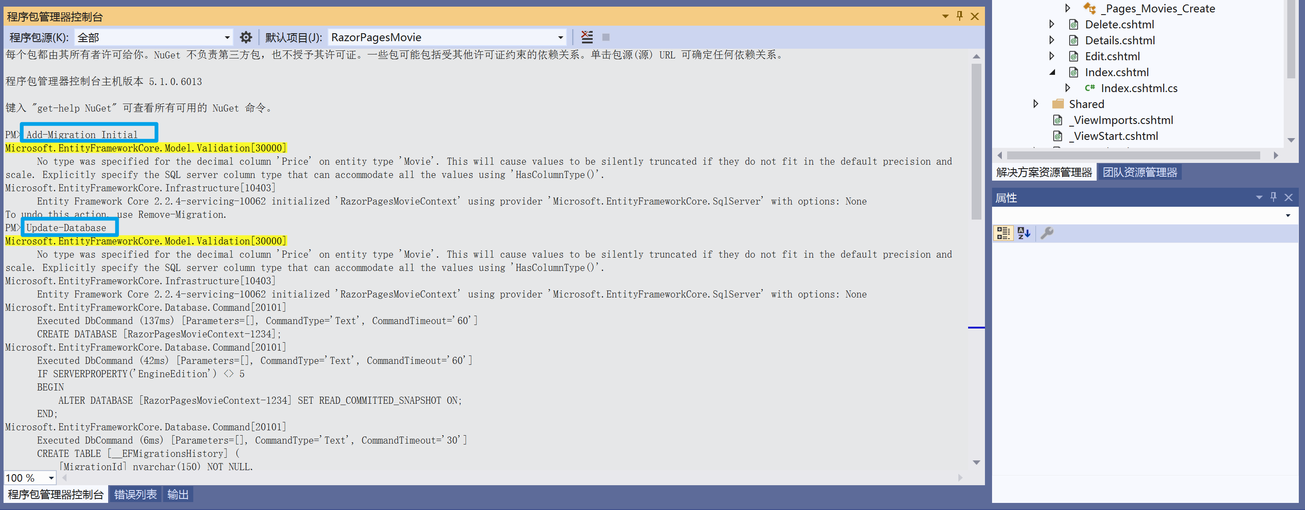Expand the Shared folder node
This screenshot has height=510, width=1305.
[1035, 104]
